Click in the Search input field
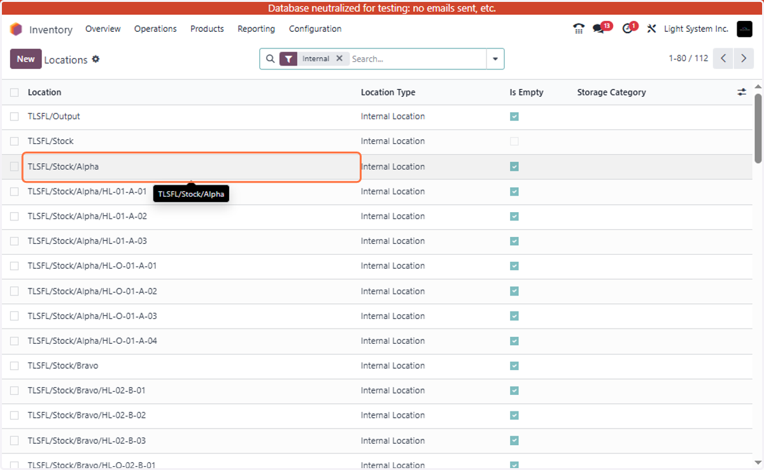The image size is (764, 470). pyautogui.click(x=417, y=59)
